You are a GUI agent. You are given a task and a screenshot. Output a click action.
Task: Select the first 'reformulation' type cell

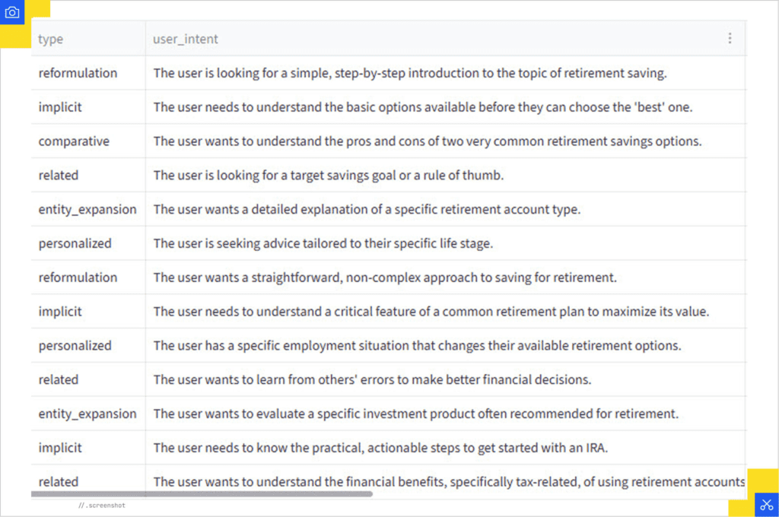(x=78, y=73)
